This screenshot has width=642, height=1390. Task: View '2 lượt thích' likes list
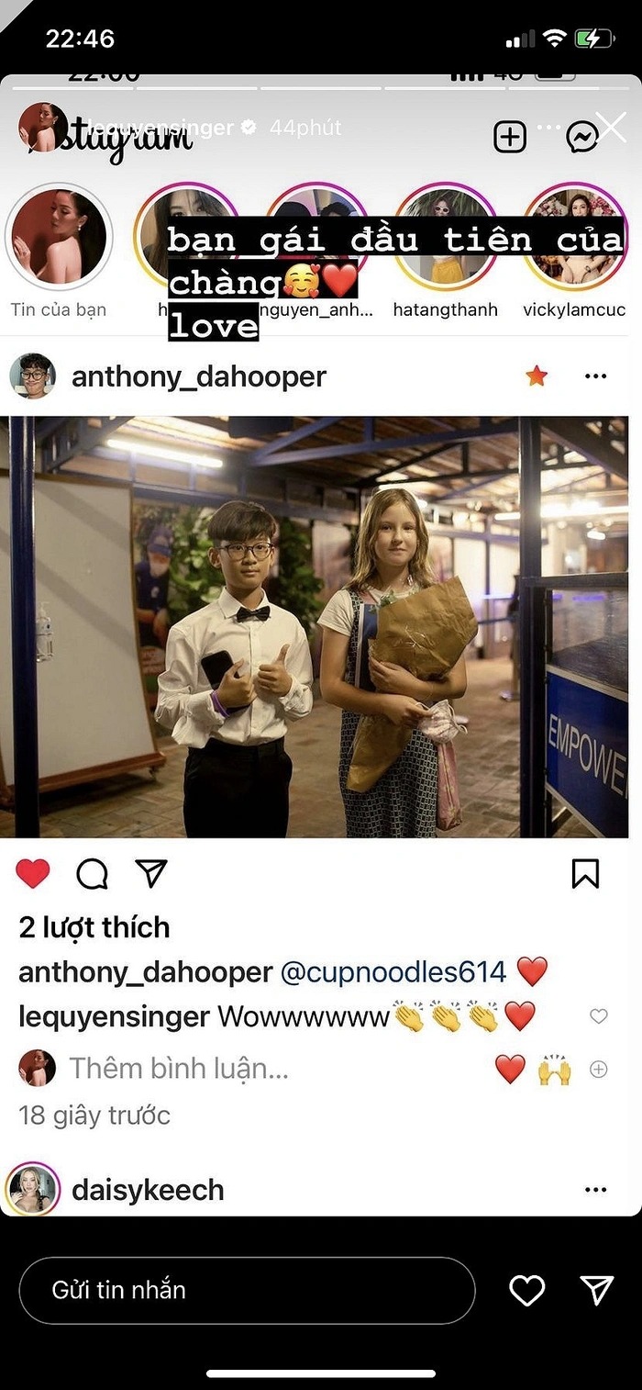click(94, 927)
